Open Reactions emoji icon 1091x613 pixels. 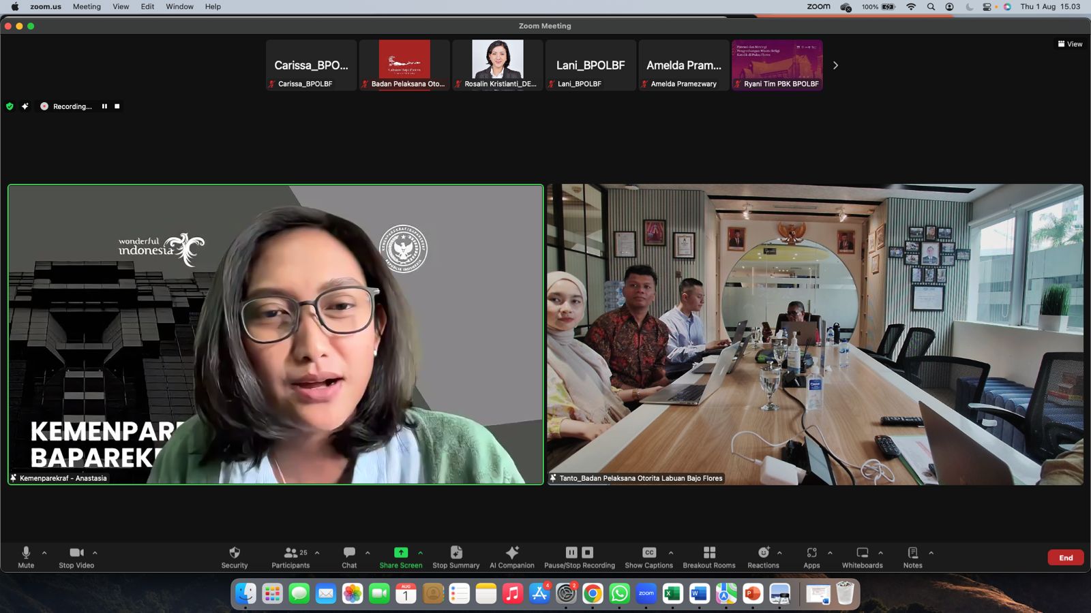click(x=764, y=552)
